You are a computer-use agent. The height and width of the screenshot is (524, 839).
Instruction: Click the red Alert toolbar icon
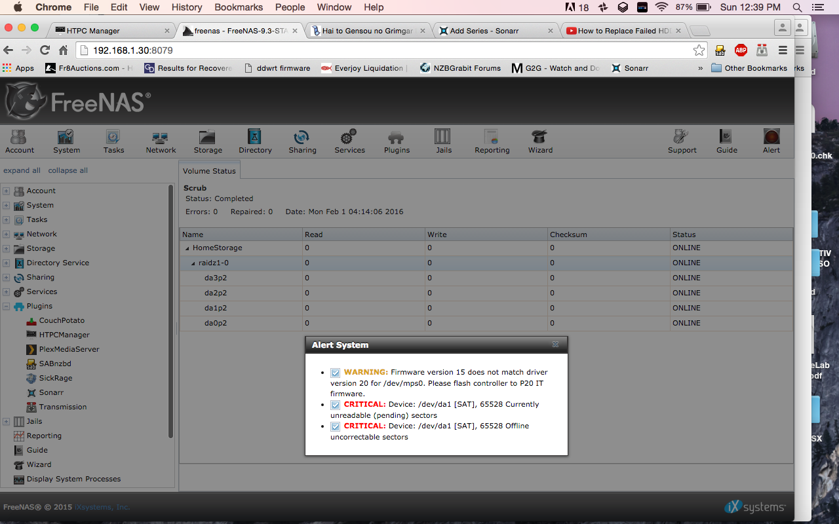[x=771, y=141]
